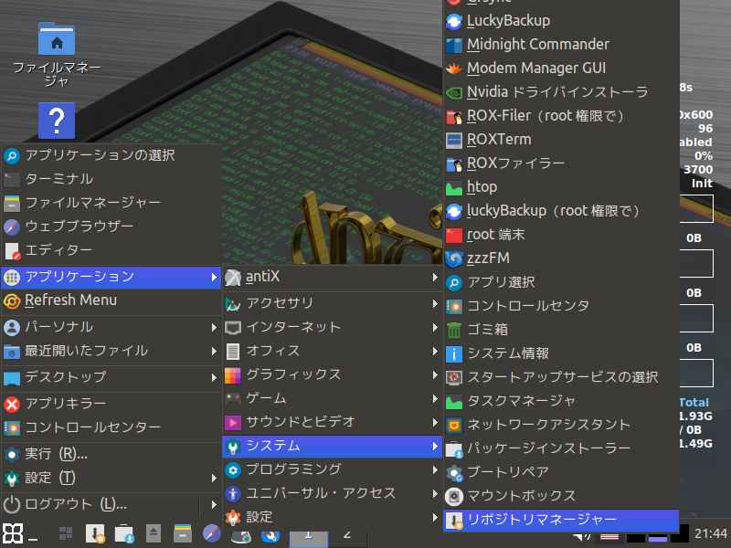
Task: Click the アプリ選択 icon
Action: click(453, 283)
